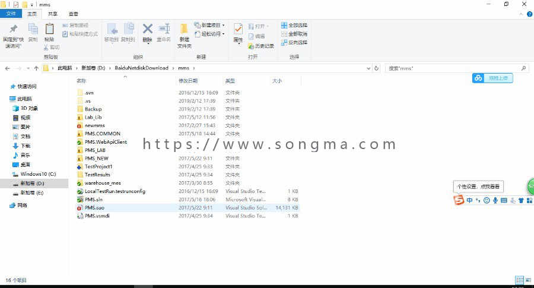Click the Sogou input S logo icon
The image size is (534, 288).
[x=459, y=200]
